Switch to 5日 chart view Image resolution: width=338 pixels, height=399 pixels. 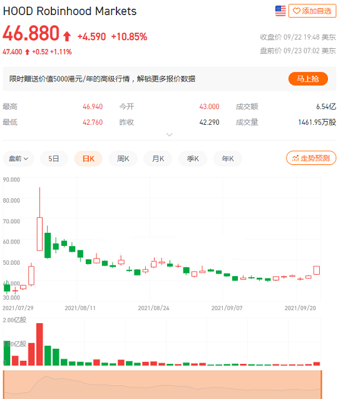[54, 159]
